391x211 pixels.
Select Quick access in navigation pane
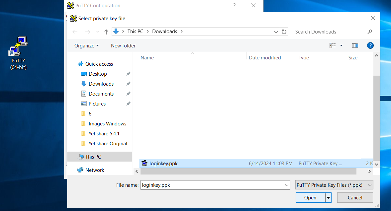pos(99,64)
